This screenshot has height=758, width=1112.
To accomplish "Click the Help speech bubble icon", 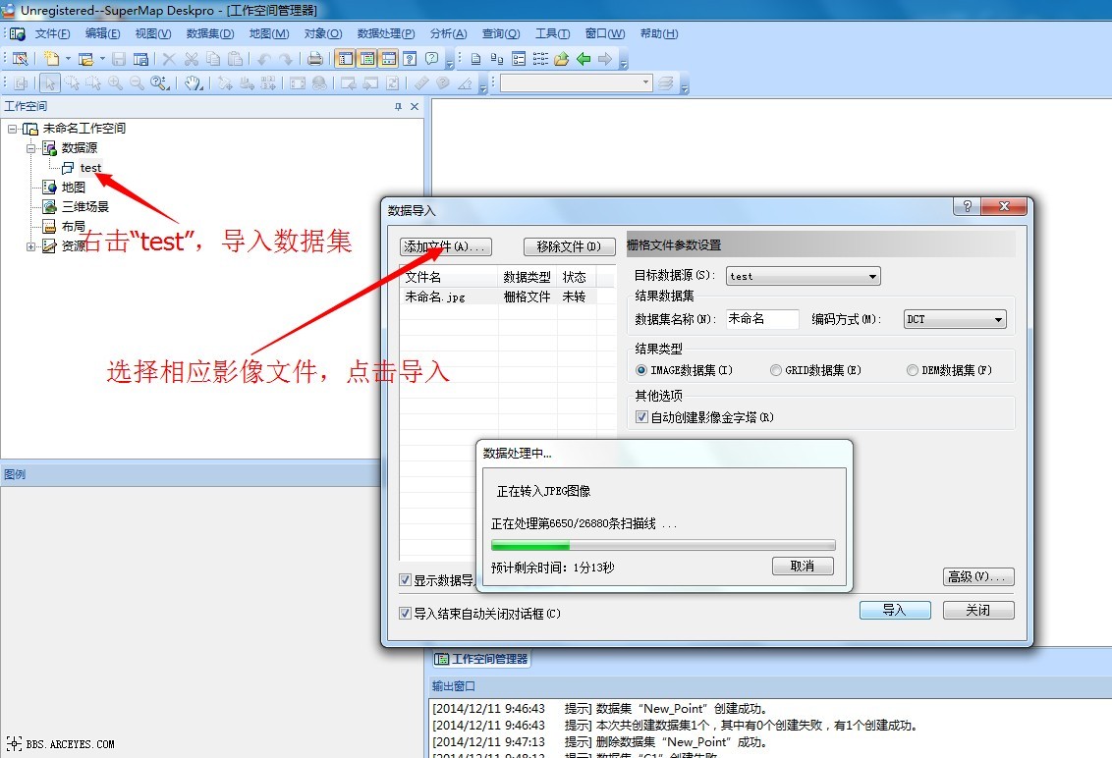I will tap(432, 59).
